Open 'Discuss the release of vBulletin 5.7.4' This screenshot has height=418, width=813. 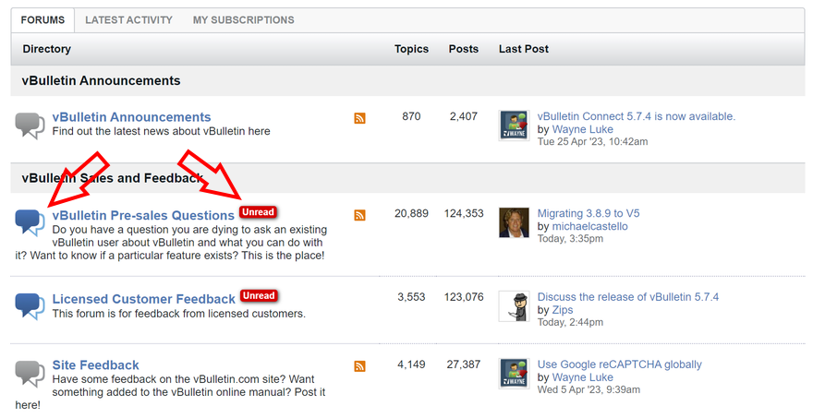click(x=628, y=297)
